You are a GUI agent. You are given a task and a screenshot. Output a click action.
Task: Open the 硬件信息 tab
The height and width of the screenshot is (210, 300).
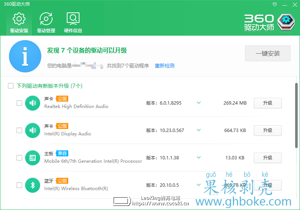click(x=73, y=23)
